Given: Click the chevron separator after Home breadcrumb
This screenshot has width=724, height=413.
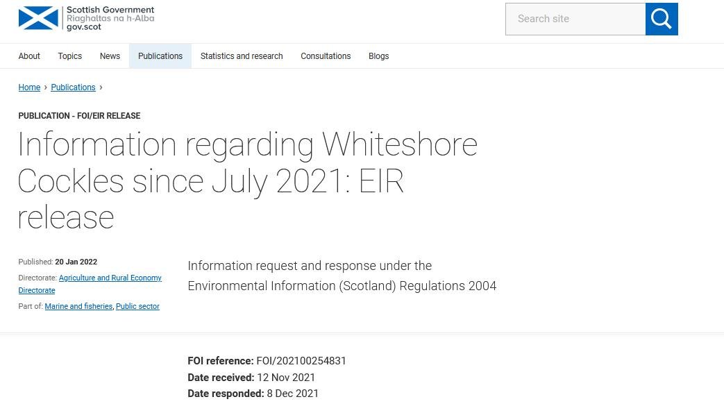Looking at the screenshot, I should pos(45,87).
